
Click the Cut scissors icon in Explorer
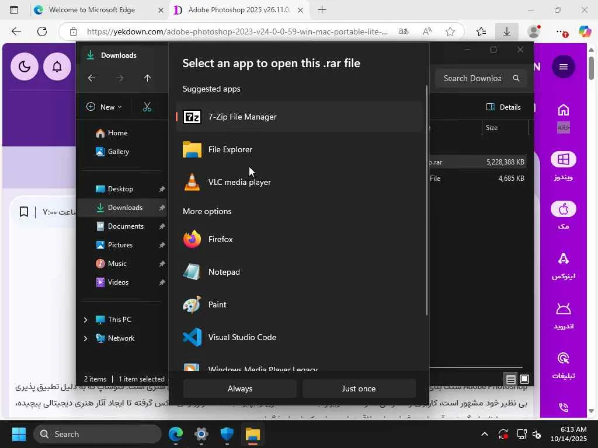tap(147, 107)
